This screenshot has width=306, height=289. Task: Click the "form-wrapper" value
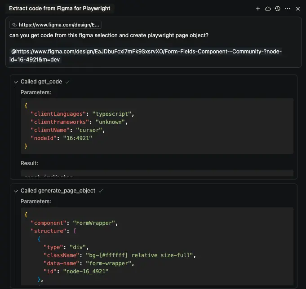[x=108, y=263]
